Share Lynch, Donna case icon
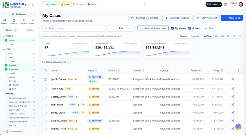Viewport: 246px width, 135px height. click(233, 79)
